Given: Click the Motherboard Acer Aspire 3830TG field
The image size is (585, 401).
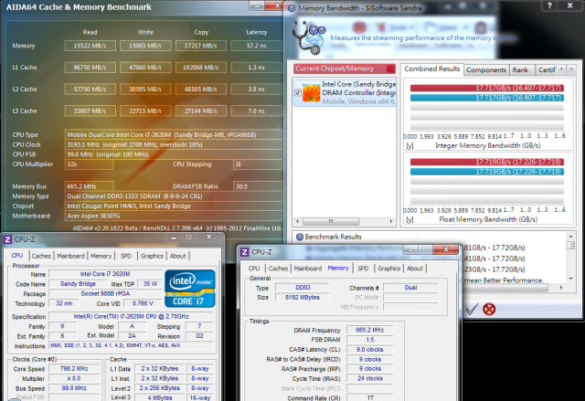Looking at the screenshot, I should [174, 216].
